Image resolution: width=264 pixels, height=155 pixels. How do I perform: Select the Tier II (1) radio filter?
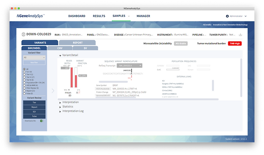pos(24,74)
